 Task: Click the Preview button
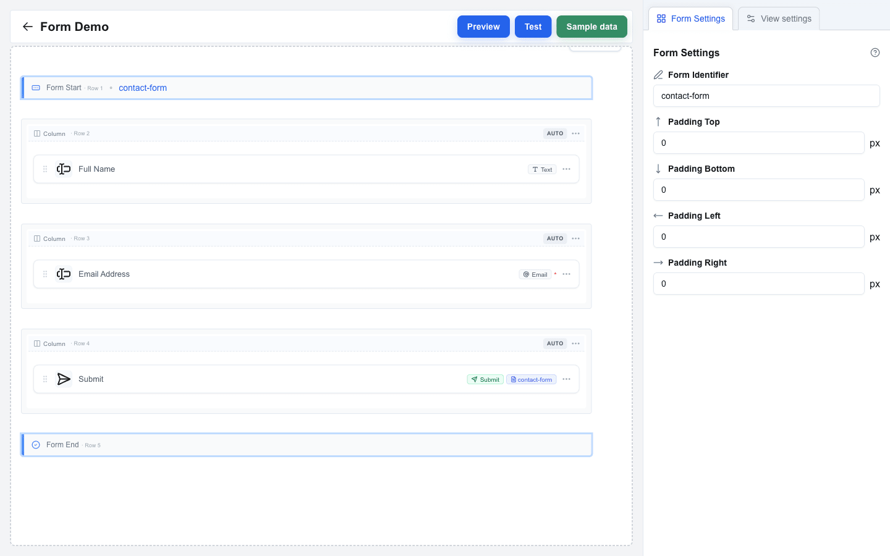point(483,27)
